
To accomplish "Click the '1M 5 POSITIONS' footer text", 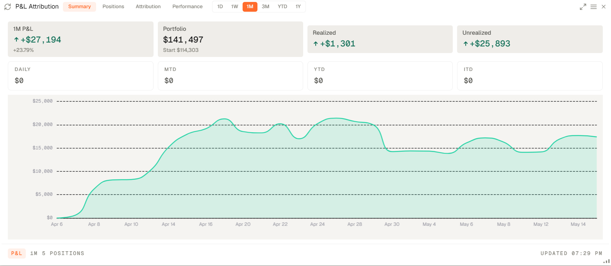I will tap(57, 254).
